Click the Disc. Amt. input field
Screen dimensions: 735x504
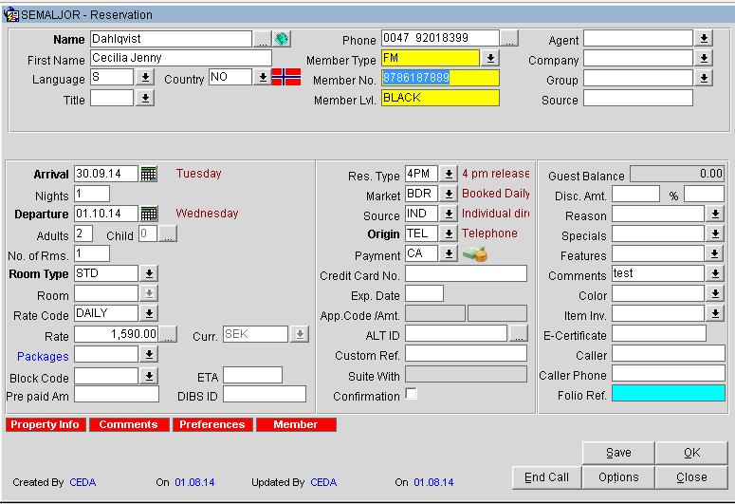(636, 194)
